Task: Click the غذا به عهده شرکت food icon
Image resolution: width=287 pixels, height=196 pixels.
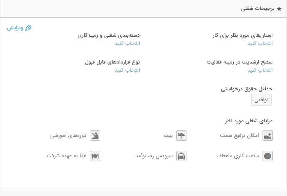Action: (95, 156)
